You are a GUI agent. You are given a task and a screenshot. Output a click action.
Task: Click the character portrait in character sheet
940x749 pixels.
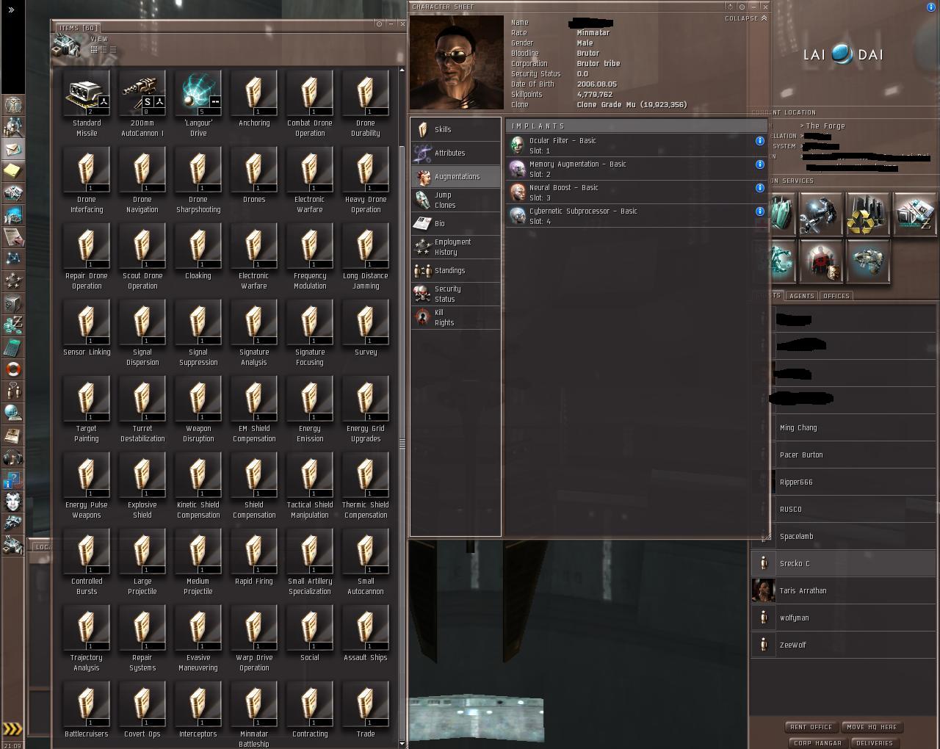pyautogui.click(x=457, y=63)
